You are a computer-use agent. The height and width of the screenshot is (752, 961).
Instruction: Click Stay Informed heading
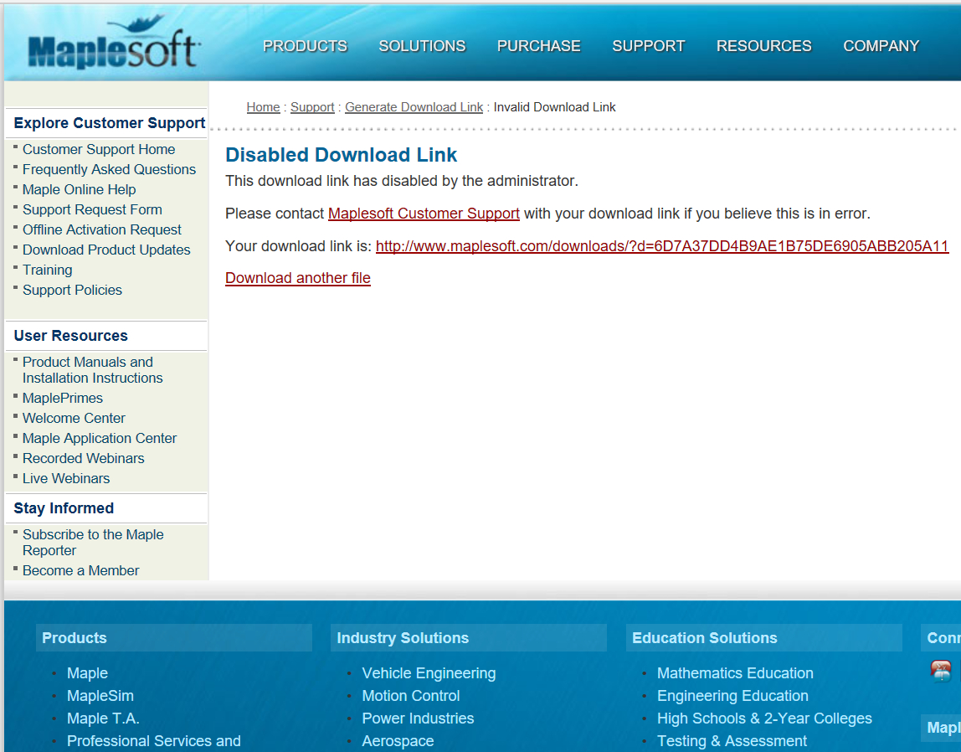pos(64,508)
